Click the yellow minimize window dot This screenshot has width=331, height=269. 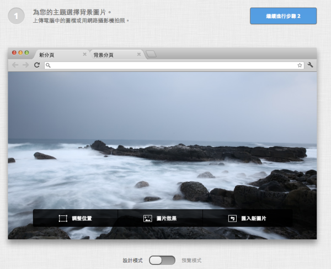click(20, 52)
